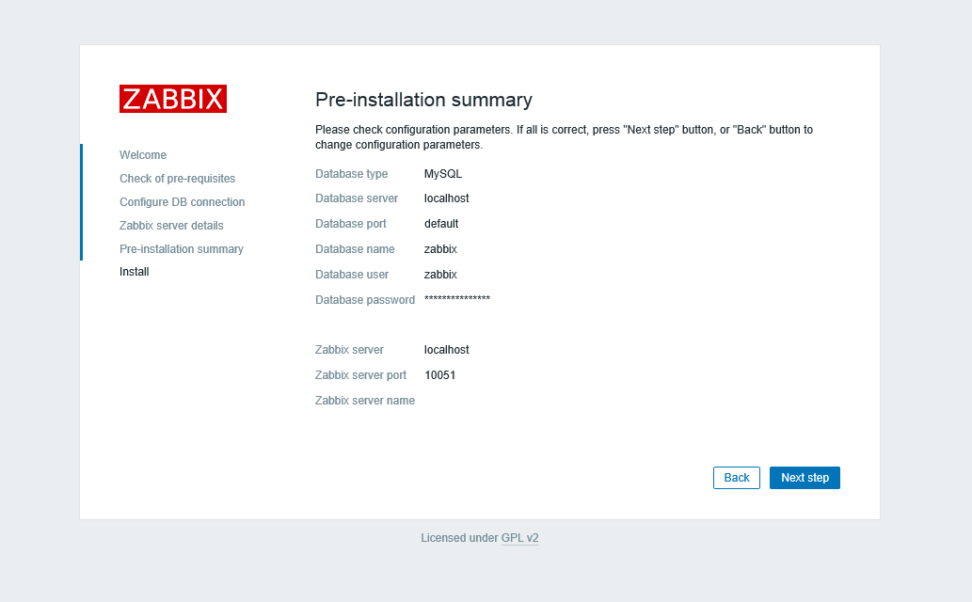Select Zabbix server details step
The width and height of the screenshot is (972, 602).
pyautogui.click(x=171, y=226)
